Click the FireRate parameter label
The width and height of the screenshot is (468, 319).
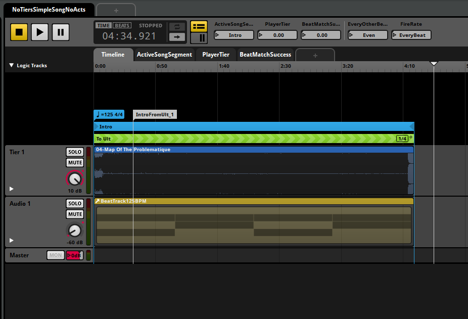click(x=411, y=24)
